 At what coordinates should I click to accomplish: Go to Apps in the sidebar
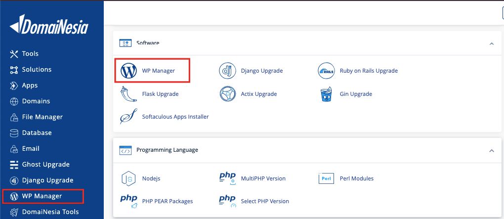(x=30, y=86)
